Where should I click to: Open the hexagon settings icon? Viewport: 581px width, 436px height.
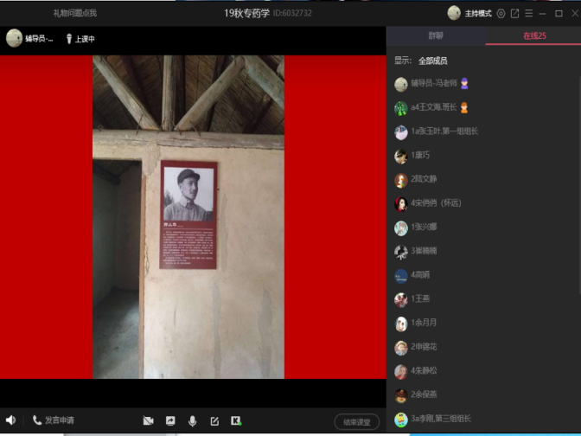(501, 14)
